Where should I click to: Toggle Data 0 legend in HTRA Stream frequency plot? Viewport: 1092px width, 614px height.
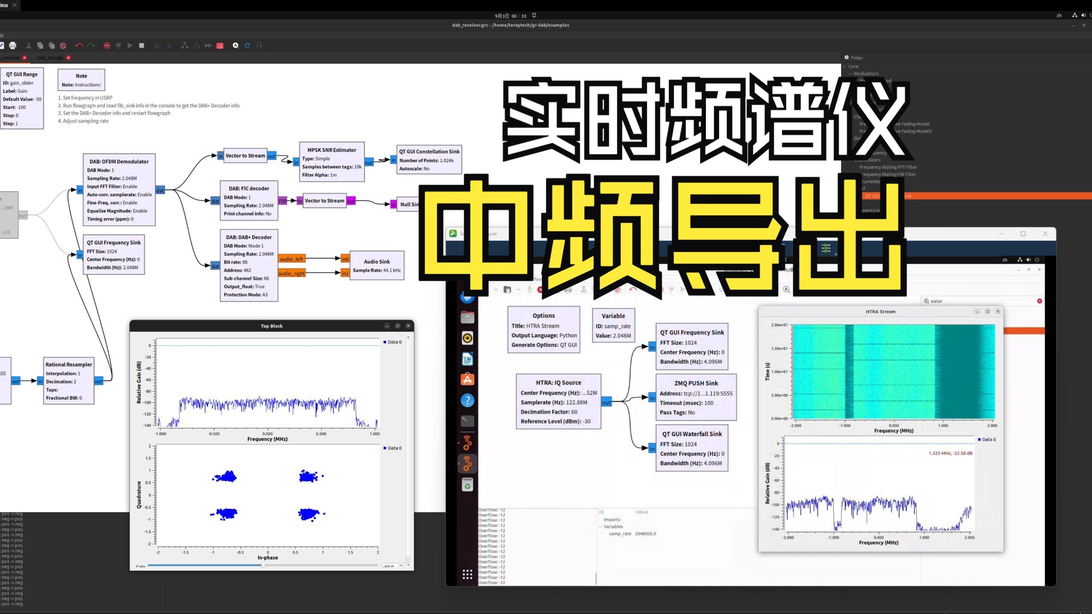click(987, 440)
